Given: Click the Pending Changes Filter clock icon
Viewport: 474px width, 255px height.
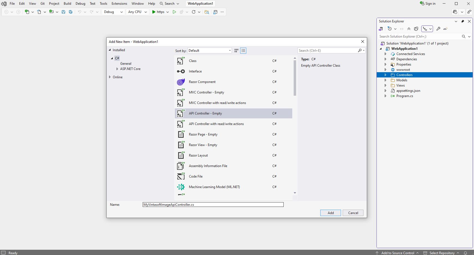Looking at the screenshot, I should (390, 29).
